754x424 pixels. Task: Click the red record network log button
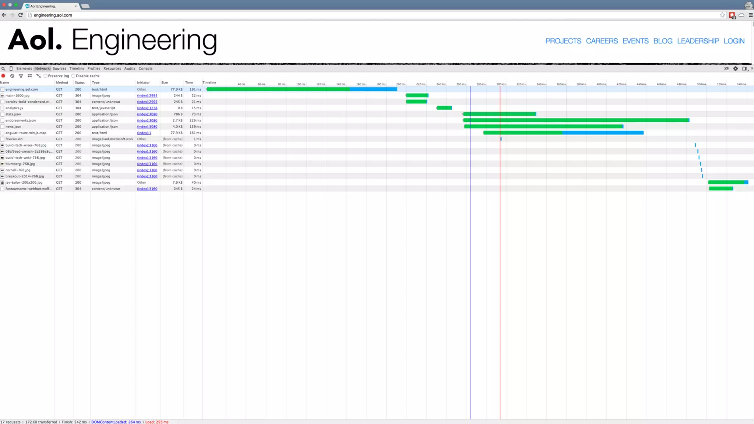click(x=3, y=76)
